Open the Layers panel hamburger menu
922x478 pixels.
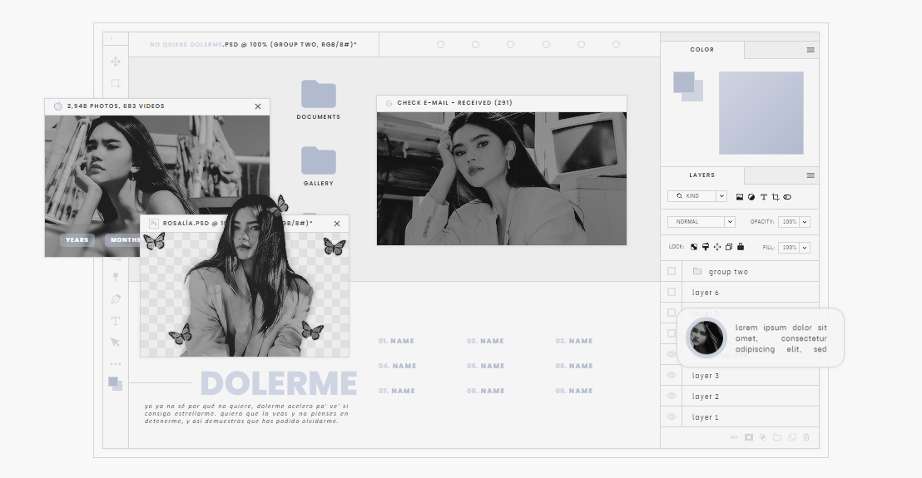[810, 175]
